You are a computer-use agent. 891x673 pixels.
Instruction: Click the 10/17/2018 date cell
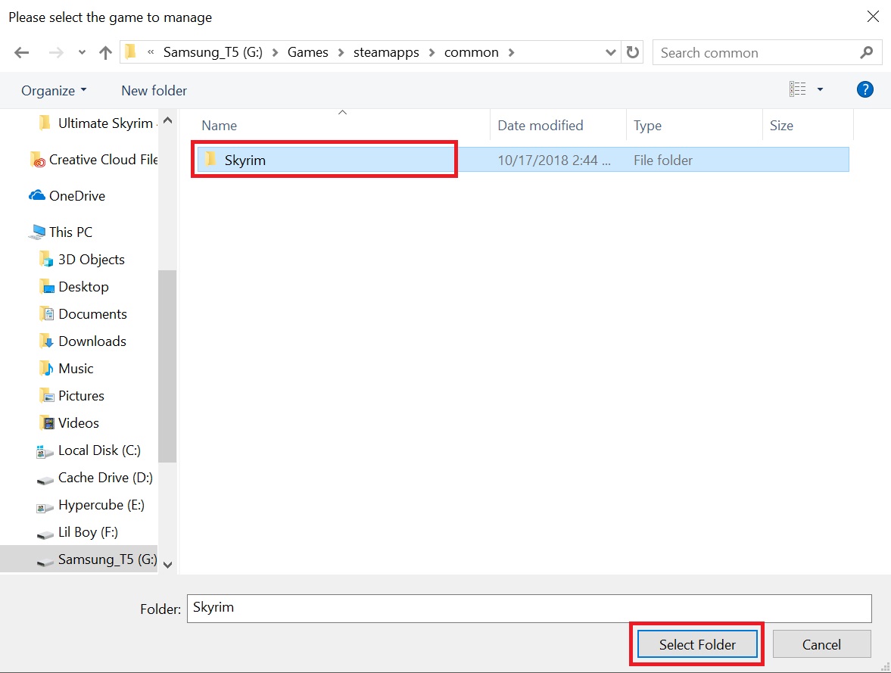click(554, 160)
